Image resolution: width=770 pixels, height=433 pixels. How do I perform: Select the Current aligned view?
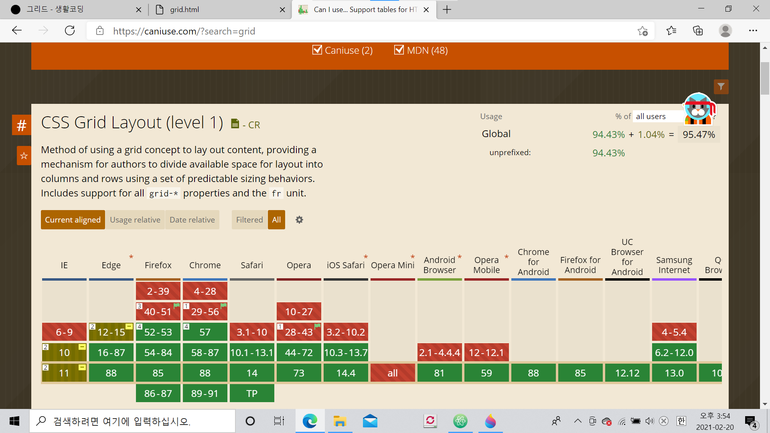coord(73,220)
